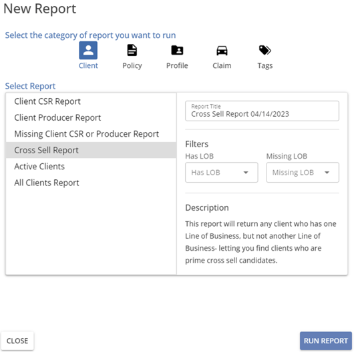Open the Has LOB dropdown
The image size is (354, 352).
(222, 173)
